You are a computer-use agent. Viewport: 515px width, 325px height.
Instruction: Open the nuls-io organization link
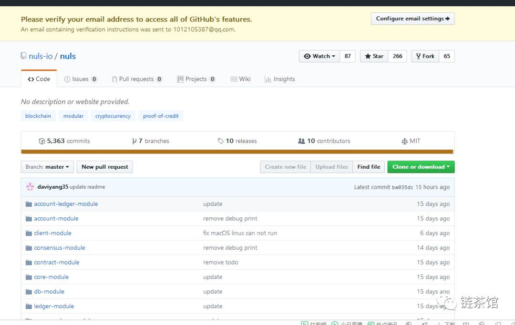click(x=41, y=56)
